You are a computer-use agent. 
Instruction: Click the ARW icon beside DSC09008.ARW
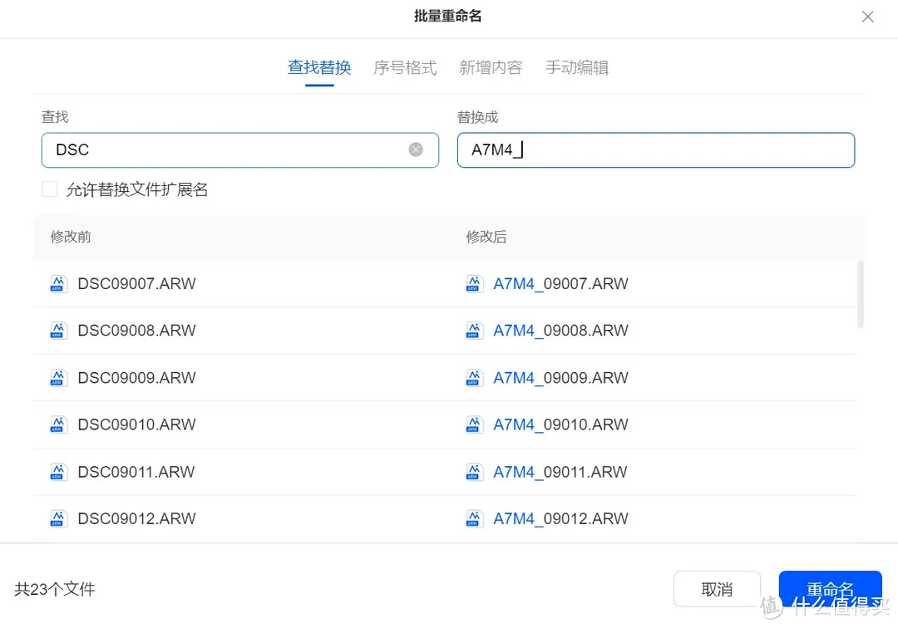point(57,330)
